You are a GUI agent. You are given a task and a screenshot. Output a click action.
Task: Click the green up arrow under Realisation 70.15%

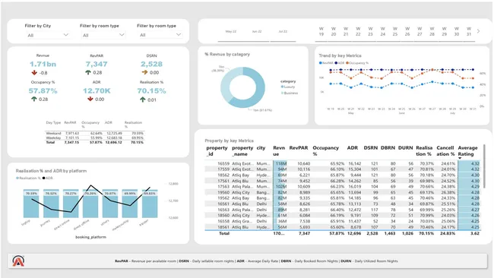(x=143, y=100)
